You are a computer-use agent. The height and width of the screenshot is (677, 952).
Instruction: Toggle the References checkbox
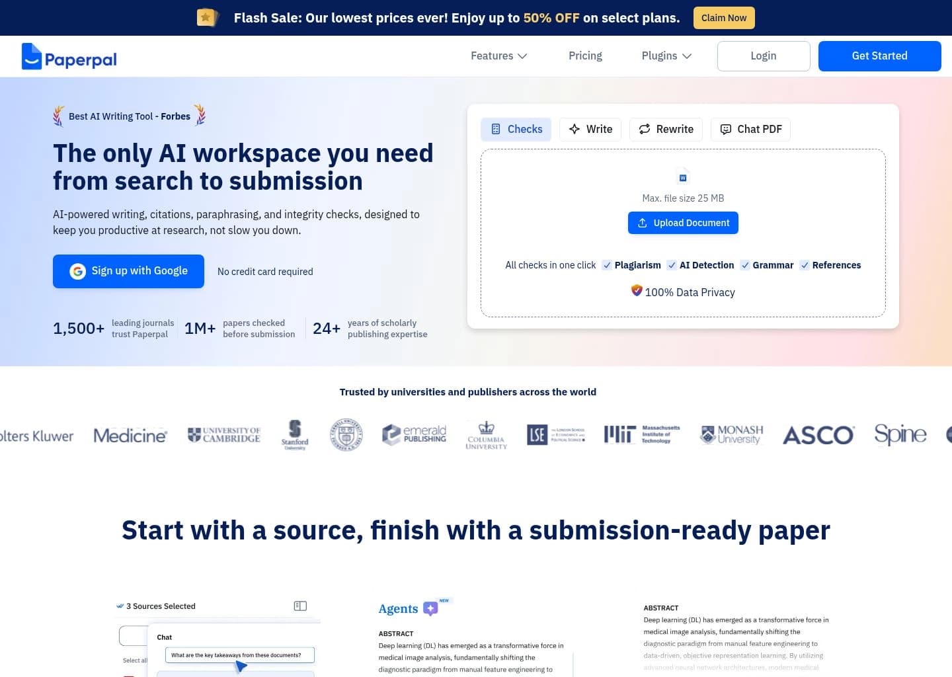coord(805,265)
